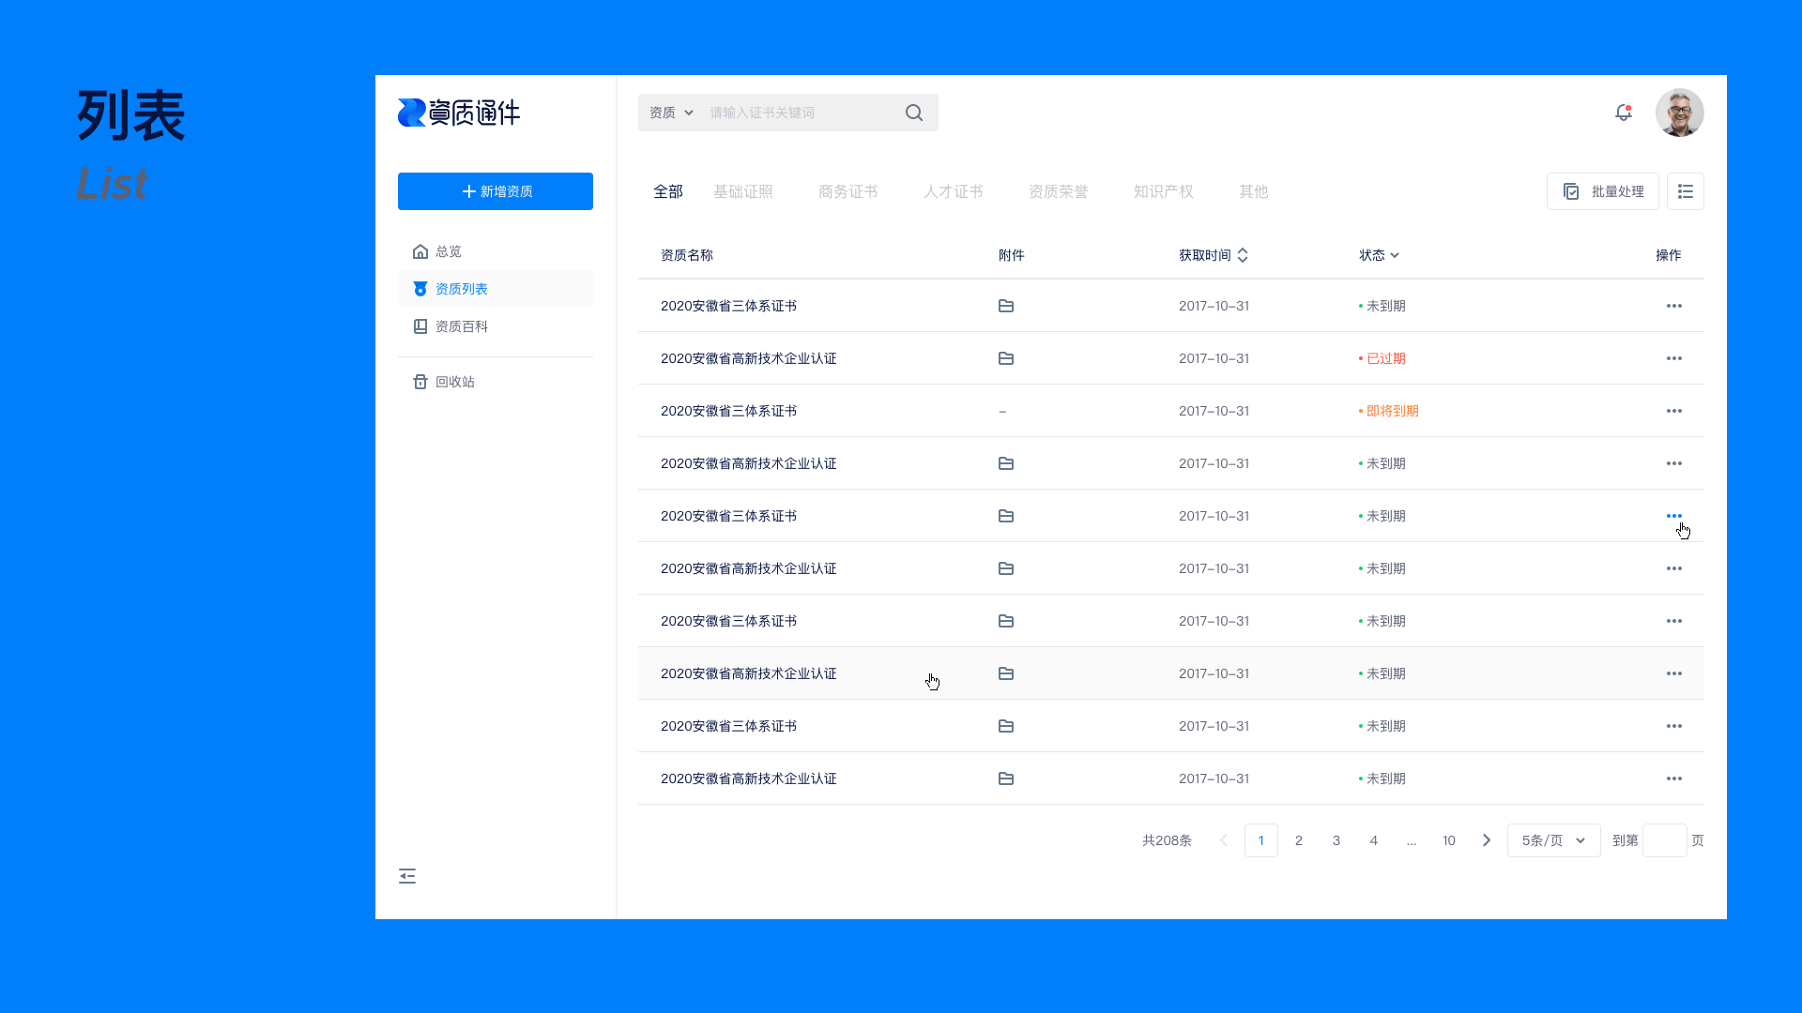Go to page 3 in pagination

pyautogui.click(x=1336, y=840)
